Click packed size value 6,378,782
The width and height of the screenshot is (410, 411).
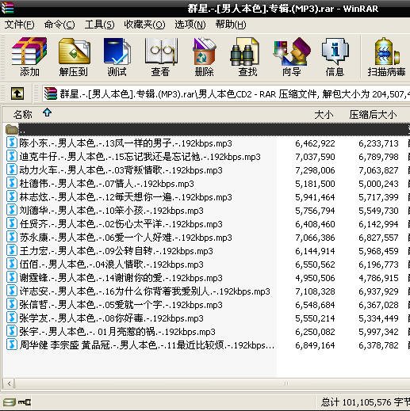378,345
